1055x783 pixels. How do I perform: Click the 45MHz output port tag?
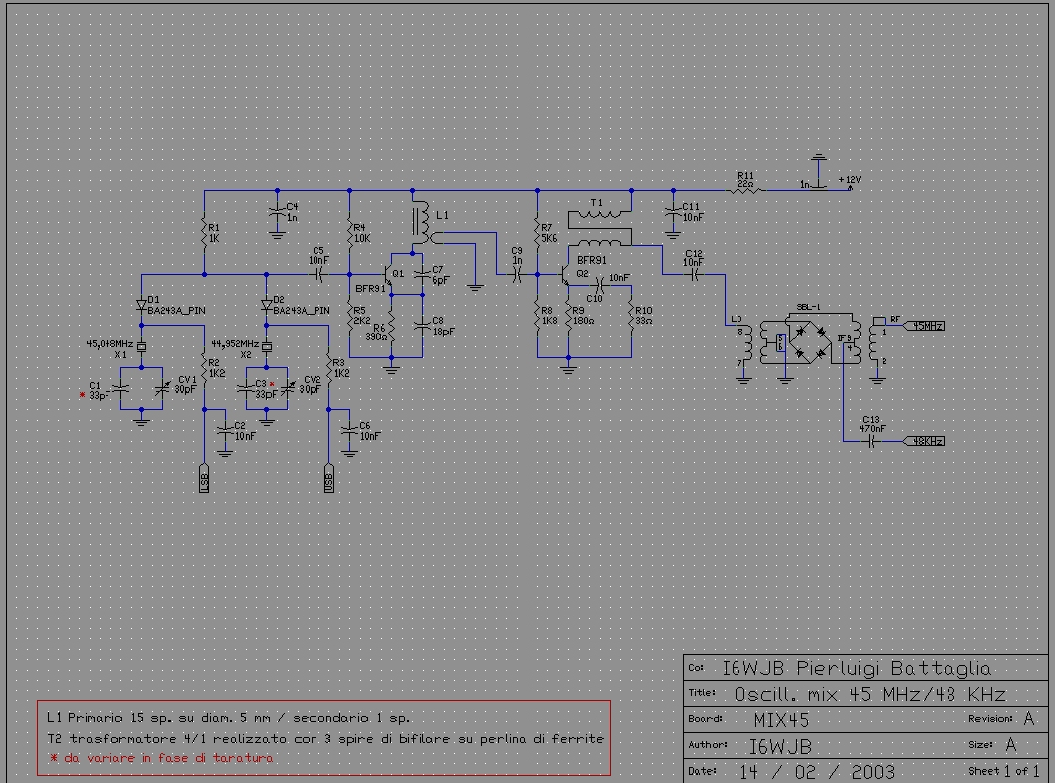924,326
